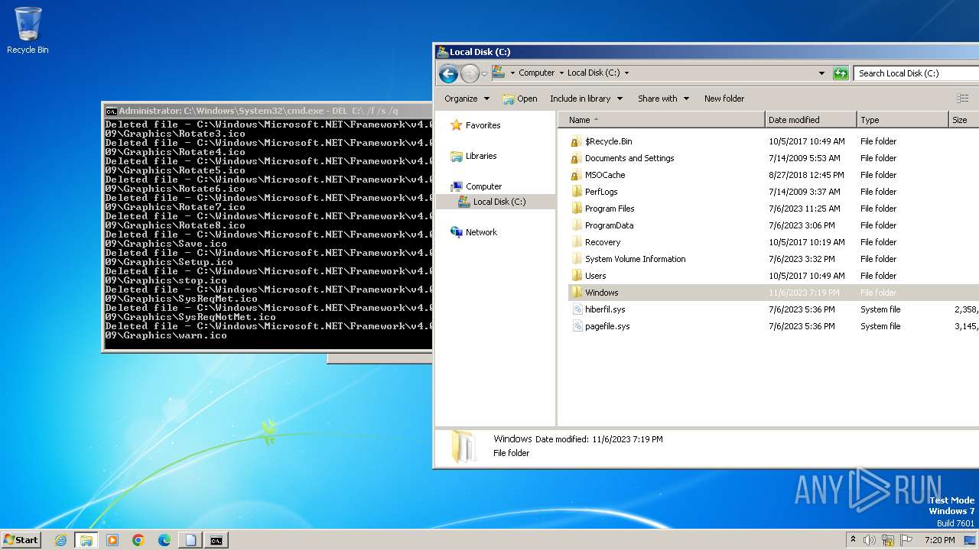Click Local Disk (C:) in address breadcrumb
Screen dimensions: 979x550
pyautogui.click(x=594, y=73)
